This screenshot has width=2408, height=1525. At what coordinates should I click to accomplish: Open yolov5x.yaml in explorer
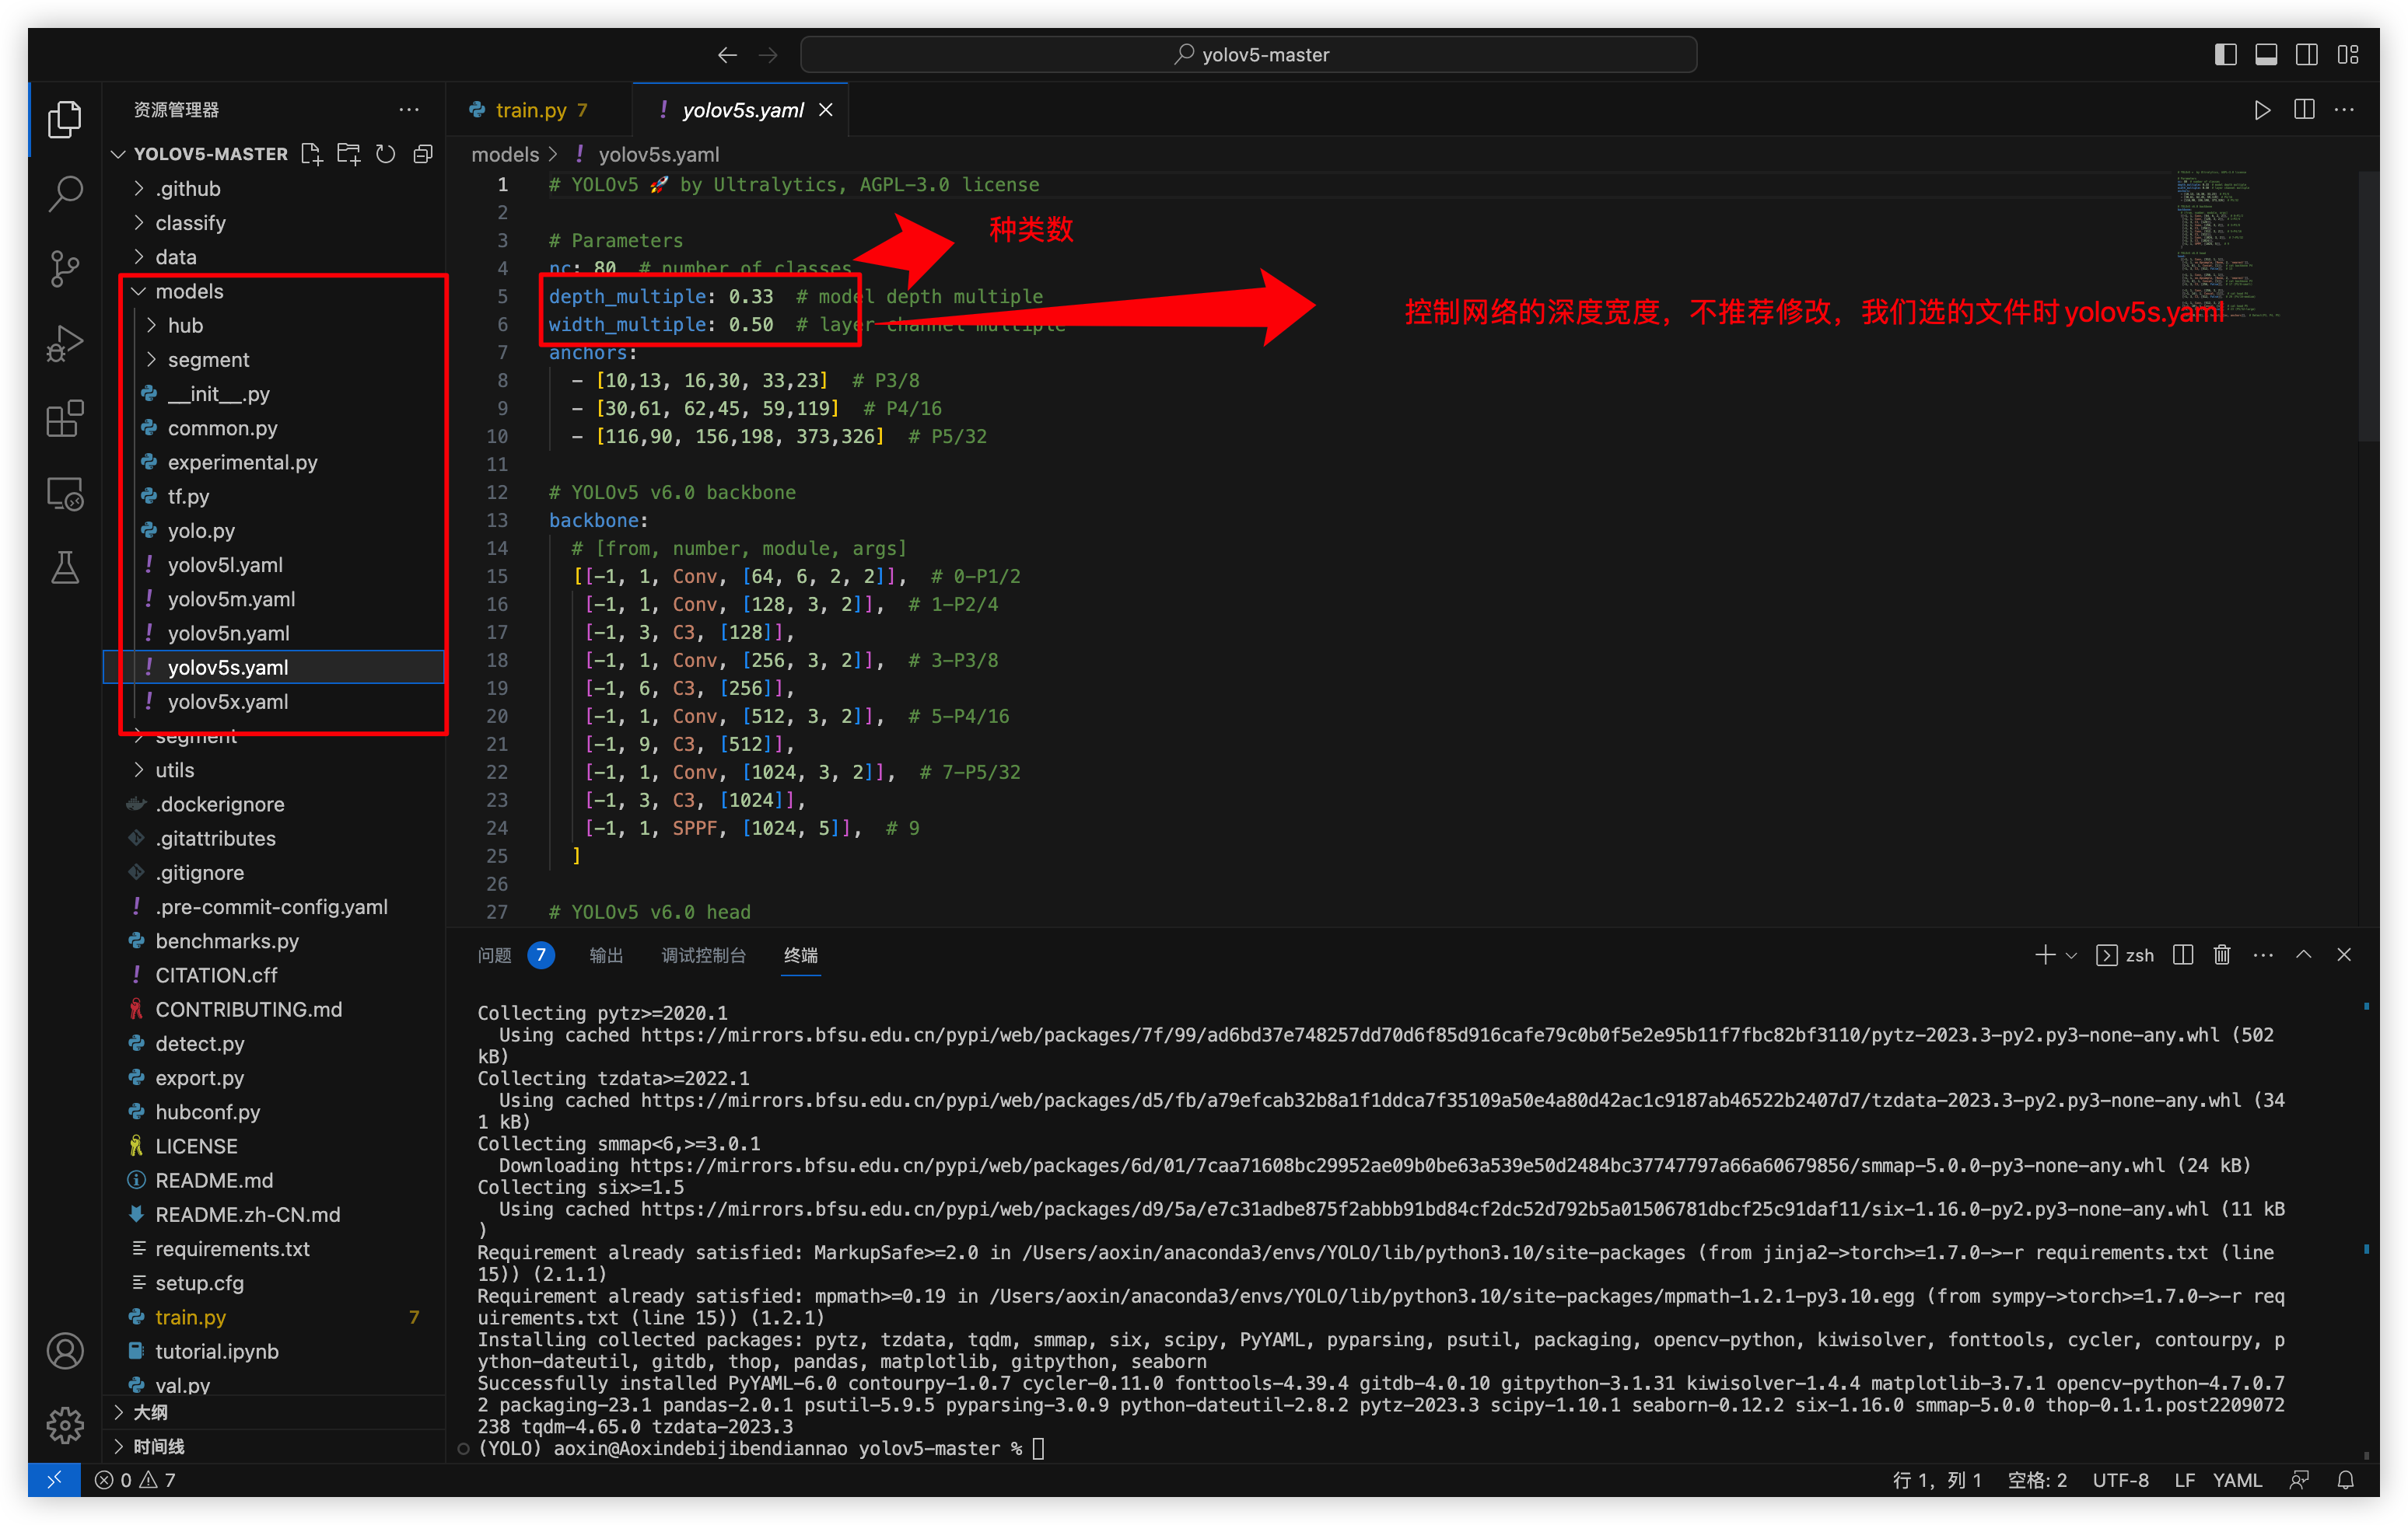click(274, 702)
